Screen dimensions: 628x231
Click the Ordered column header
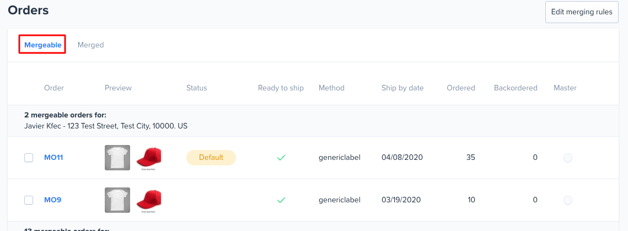[x=461, y=88]
